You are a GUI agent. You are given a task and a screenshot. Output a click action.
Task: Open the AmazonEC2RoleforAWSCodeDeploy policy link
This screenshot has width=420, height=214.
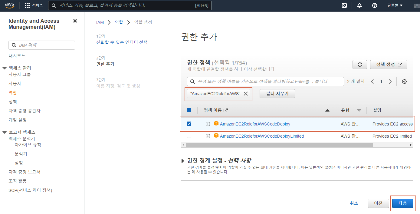(255, 124)
